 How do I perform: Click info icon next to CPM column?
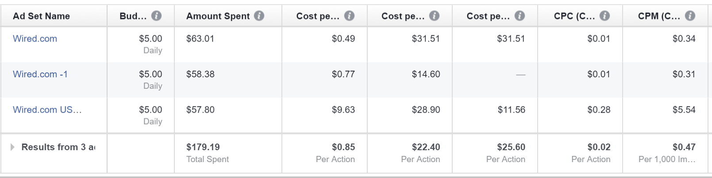[x=690, y=16]
